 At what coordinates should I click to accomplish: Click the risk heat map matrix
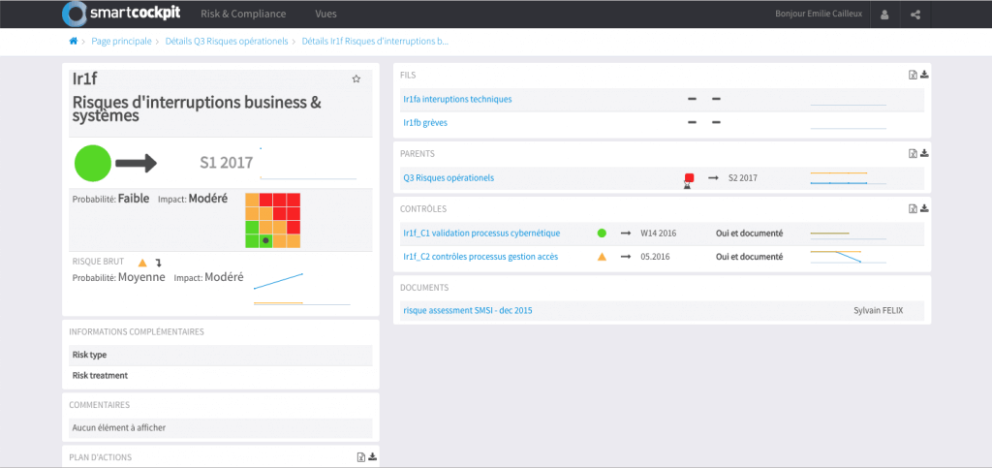coord(272,220)
